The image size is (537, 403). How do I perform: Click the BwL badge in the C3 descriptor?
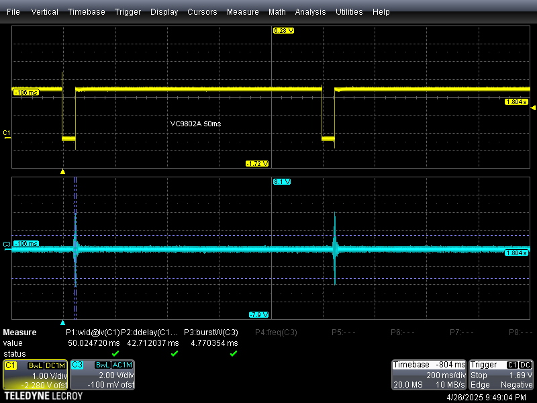point(103,365)
